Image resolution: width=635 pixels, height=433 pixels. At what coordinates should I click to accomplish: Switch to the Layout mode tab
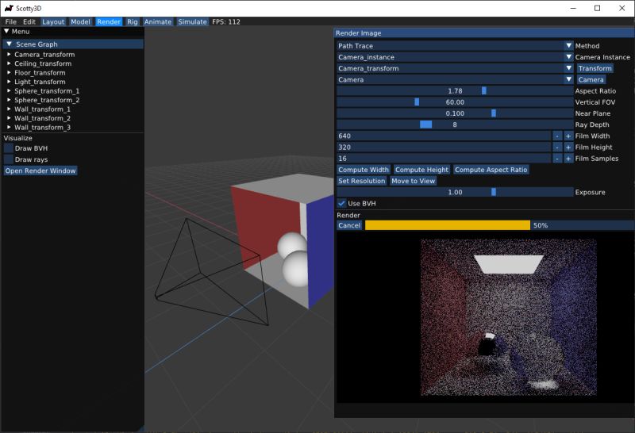(53, 22)
